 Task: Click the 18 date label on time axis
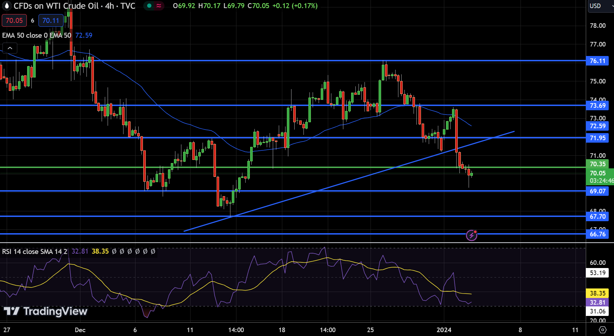pos(282,330)
